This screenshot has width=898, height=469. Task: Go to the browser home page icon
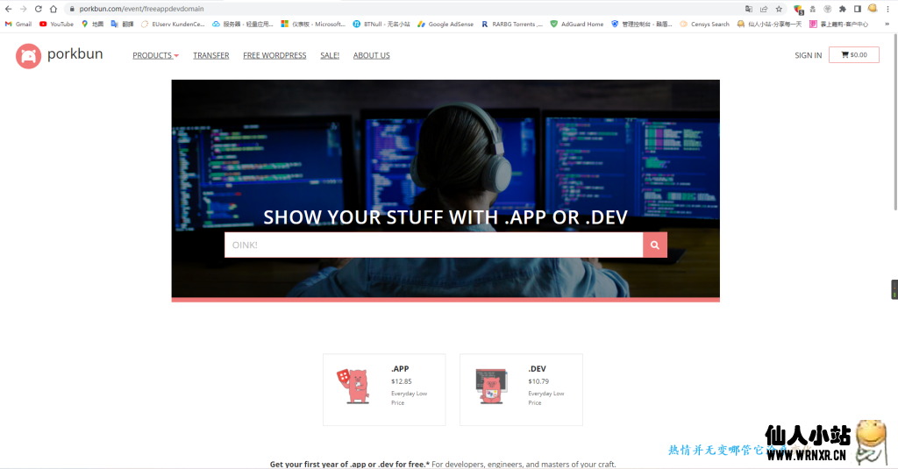click(x=53, y=9)
